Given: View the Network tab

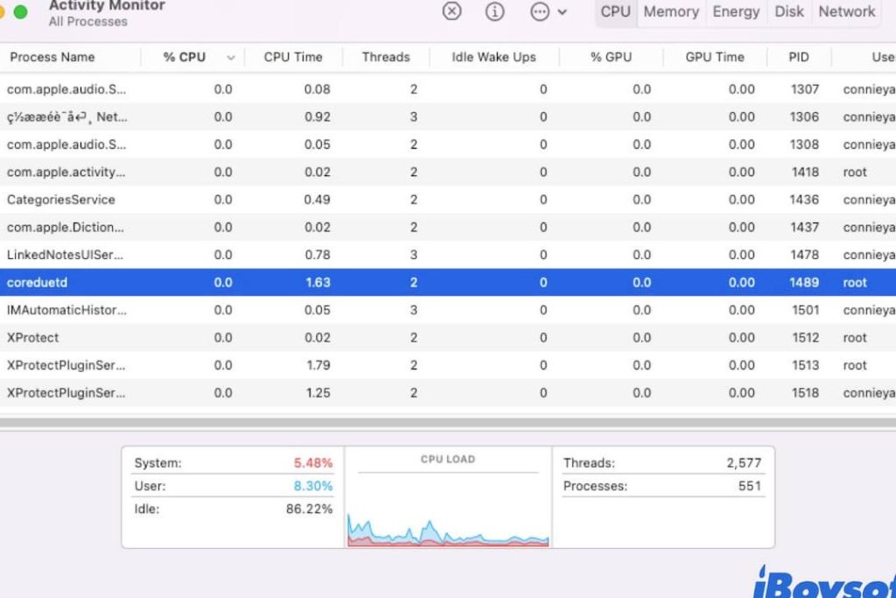Looking at the screenshot, I should [x=847, y=11].
